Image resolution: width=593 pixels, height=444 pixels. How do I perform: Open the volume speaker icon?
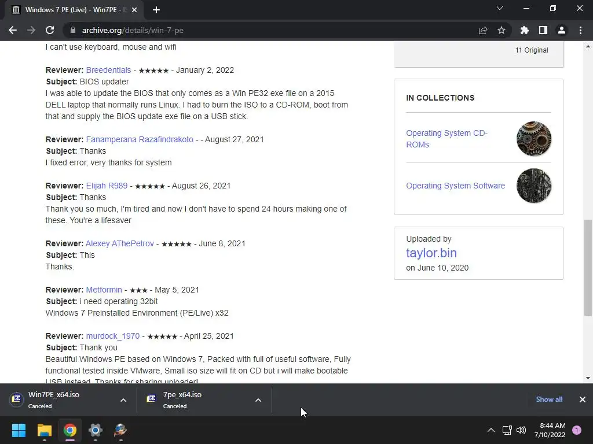[521, 430]
